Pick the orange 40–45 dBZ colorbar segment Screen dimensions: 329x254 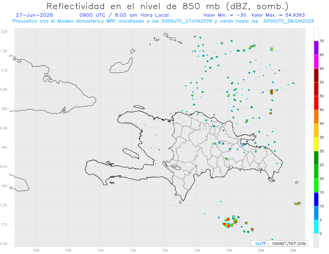316,117
